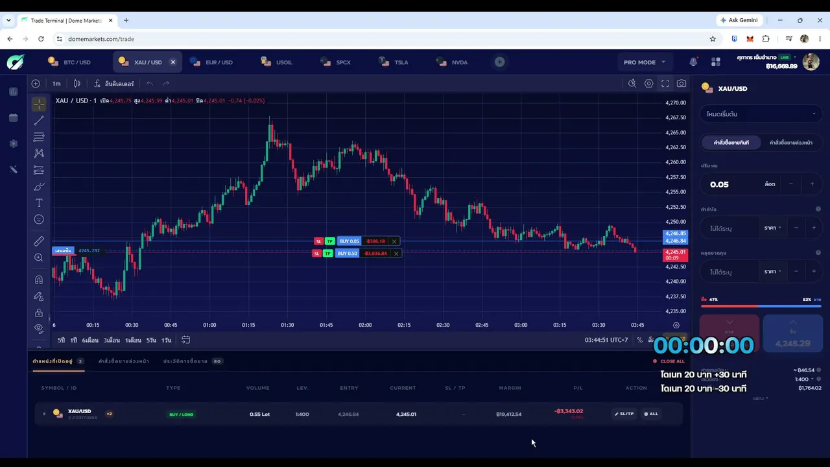
Task: Activate the zoom-in magnifier tool
Action: [x=39, y=257]
